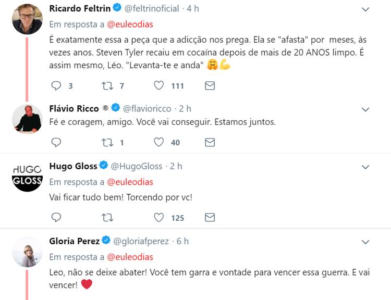This screenshot has width=391, height=300.
Task: Send Ricardo Feltrin's tweet by direct message
Action: (210, 86)
